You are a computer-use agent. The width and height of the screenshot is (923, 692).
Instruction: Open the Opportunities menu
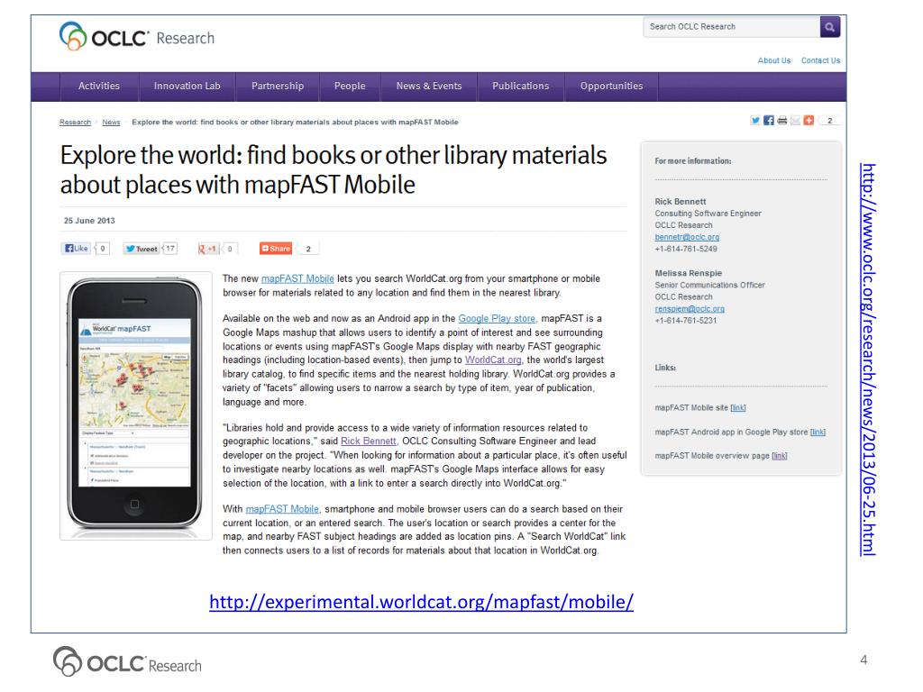(x=612, y=86)
